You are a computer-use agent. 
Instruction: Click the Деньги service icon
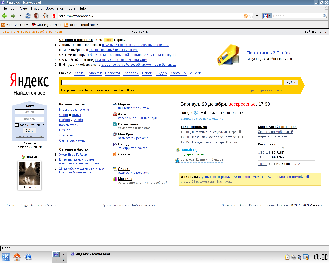[x=115, y=154]
